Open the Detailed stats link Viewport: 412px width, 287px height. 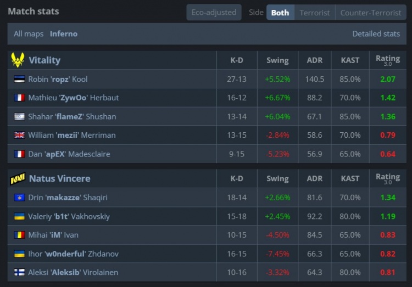[x=376, y=33]
